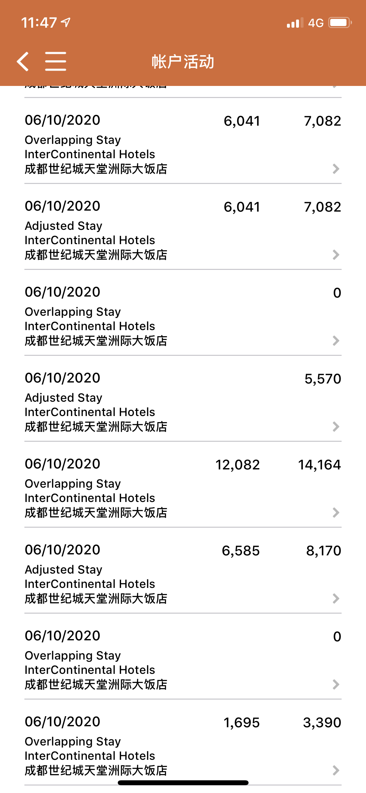Tap the 4G network indicator
This screenshot has width=366, height=793.
[316, 23]
